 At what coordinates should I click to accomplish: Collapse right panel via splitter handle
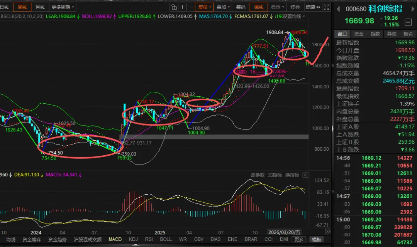click(332, 129)
